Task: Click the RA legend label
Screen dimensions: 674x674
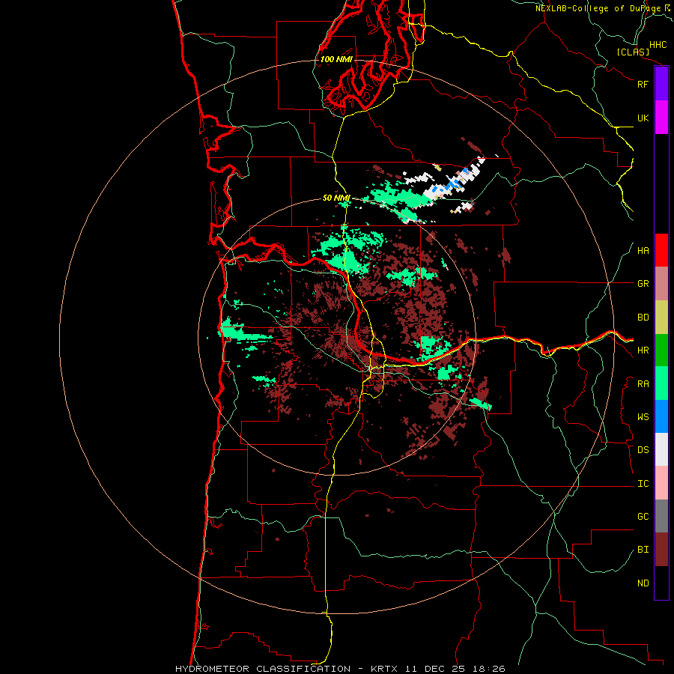Action: [643, 384]
